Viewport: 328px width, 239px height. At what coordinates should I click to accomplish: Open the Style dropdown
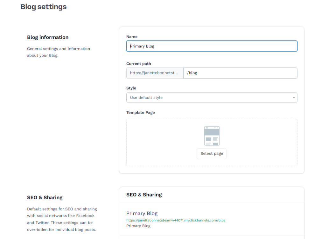click(212, 97)
